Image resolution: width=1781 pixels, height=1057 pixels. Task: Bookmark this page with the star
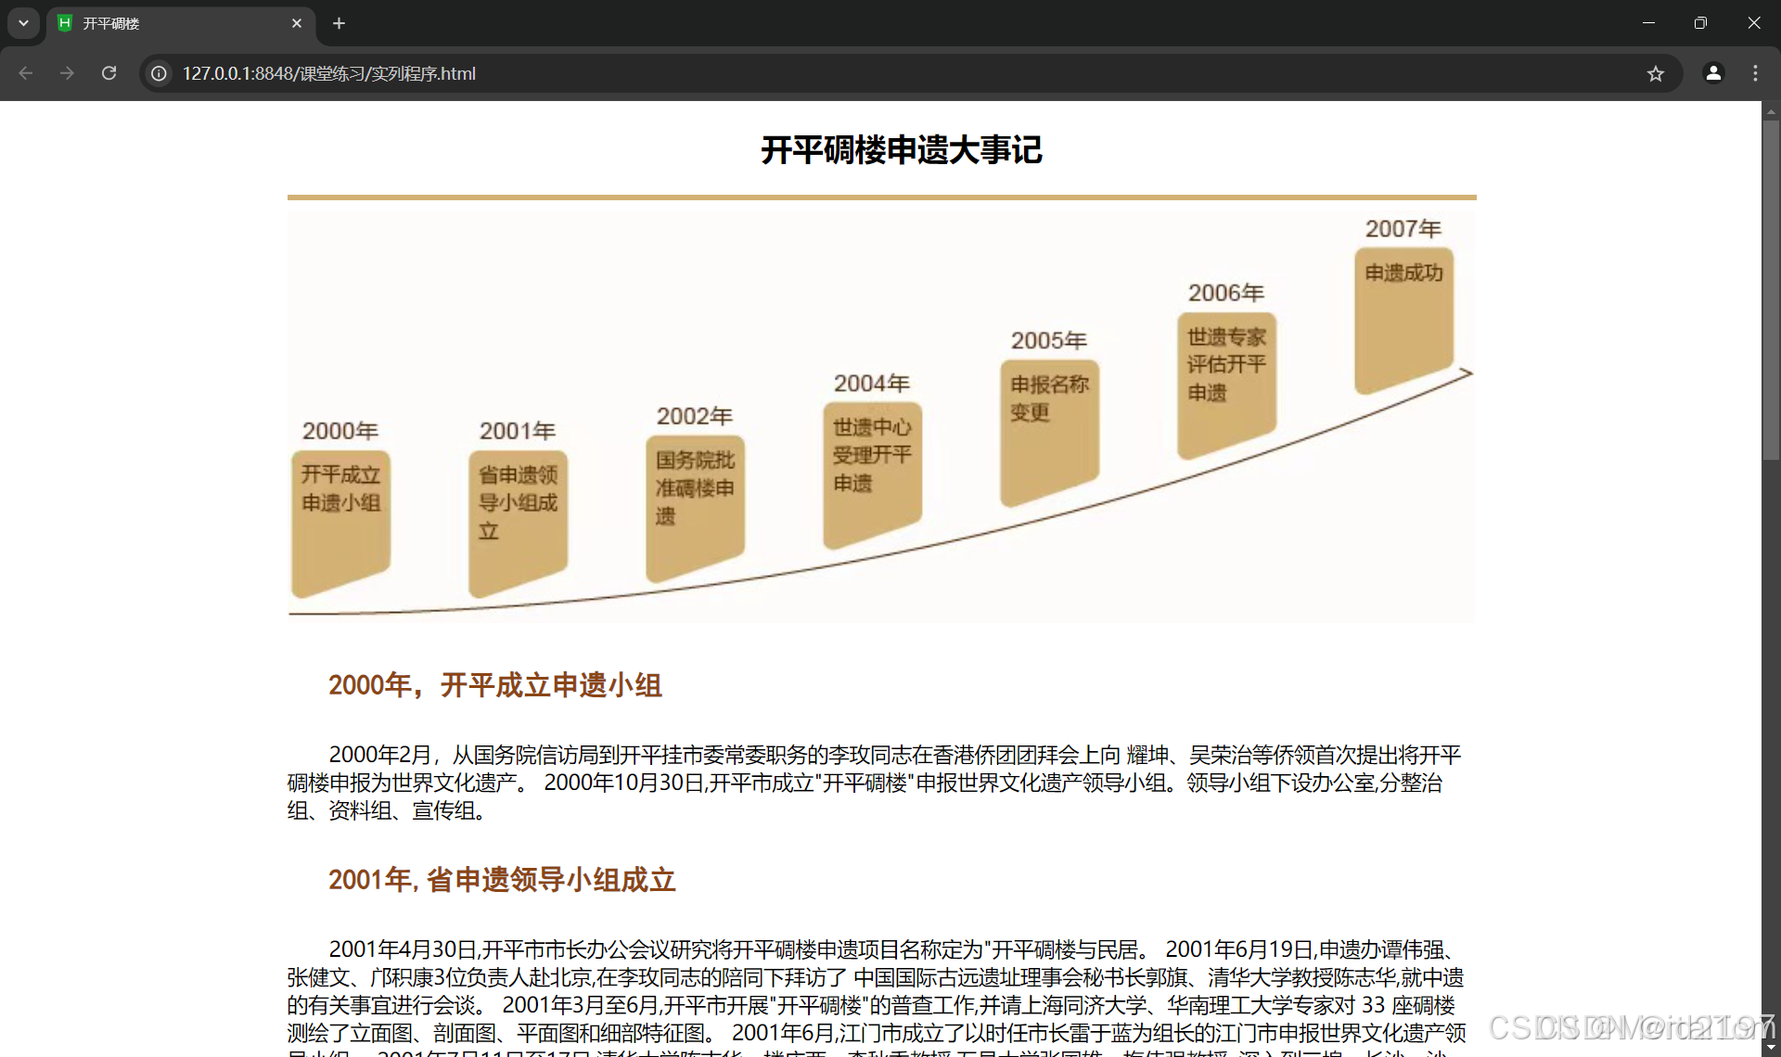point(1656,73)
